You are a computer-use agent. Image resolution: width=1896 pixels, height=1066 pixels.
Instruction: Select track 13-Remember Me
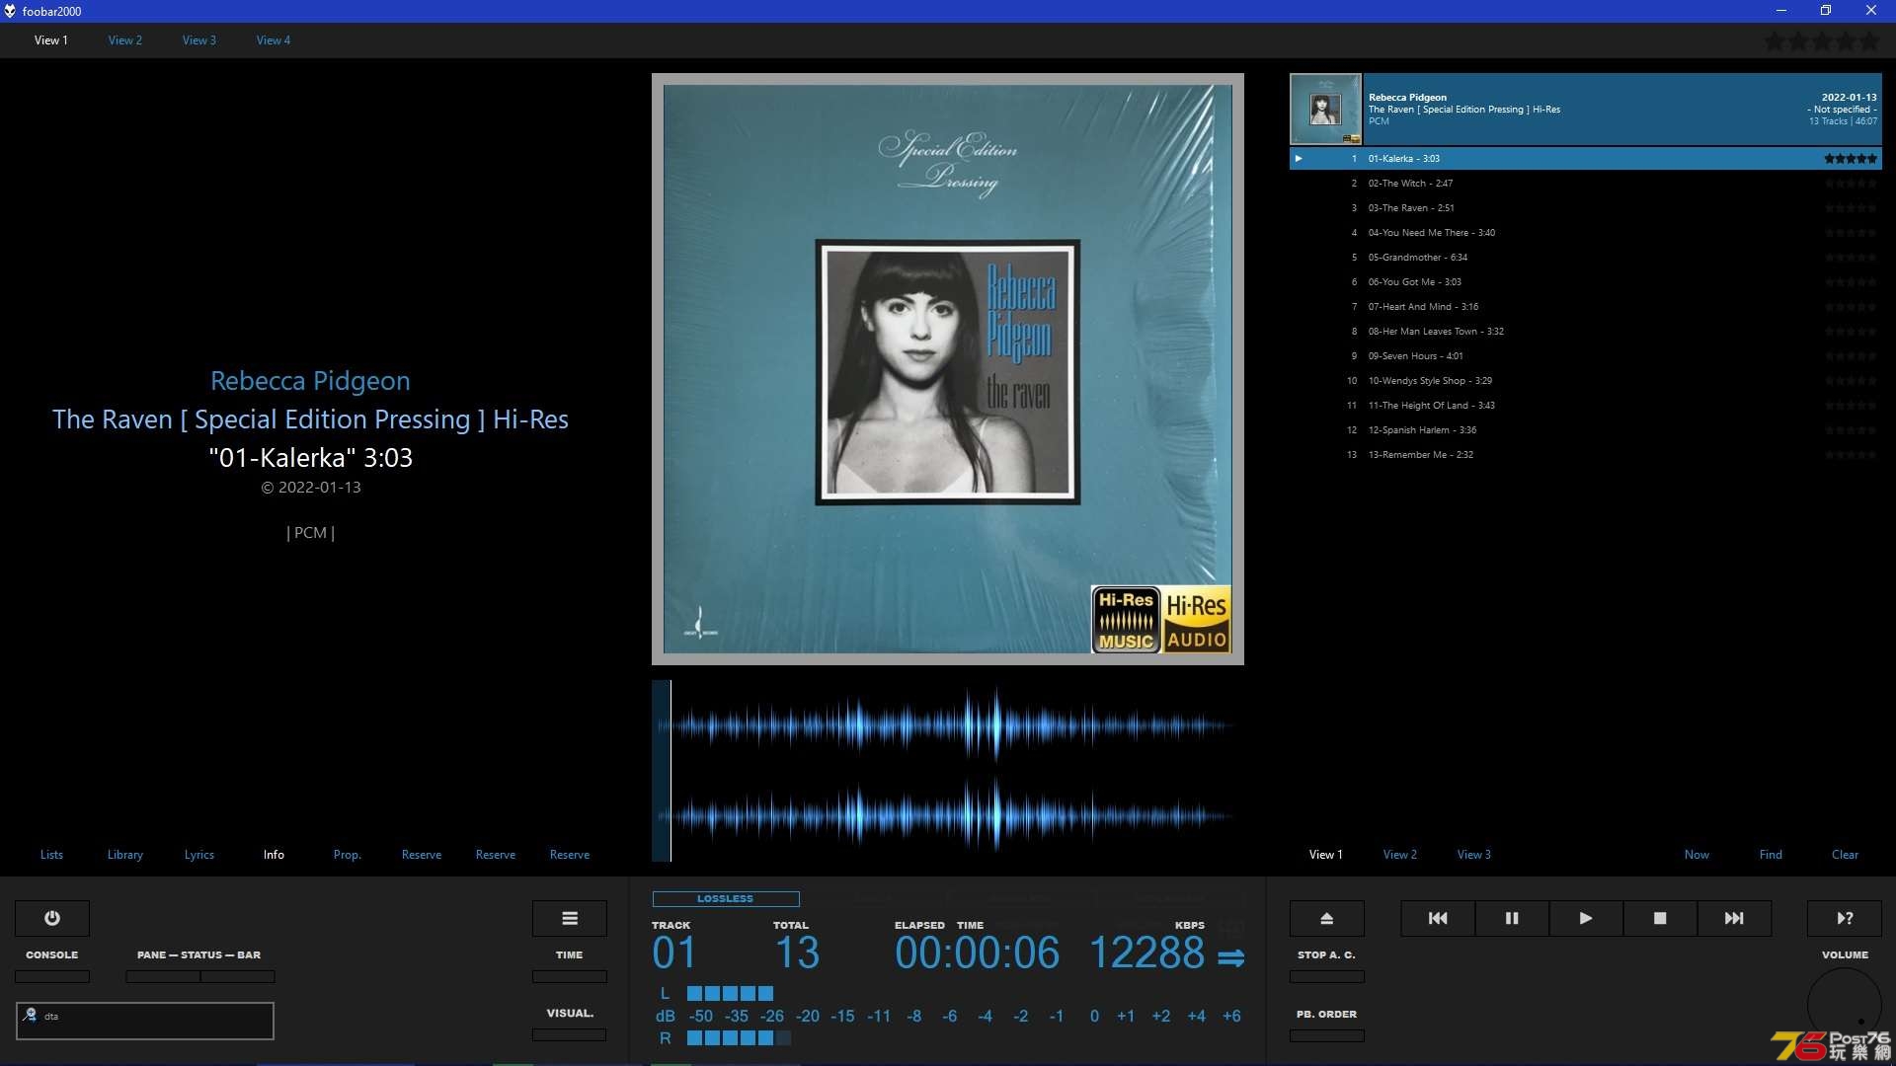point(1586,454)
